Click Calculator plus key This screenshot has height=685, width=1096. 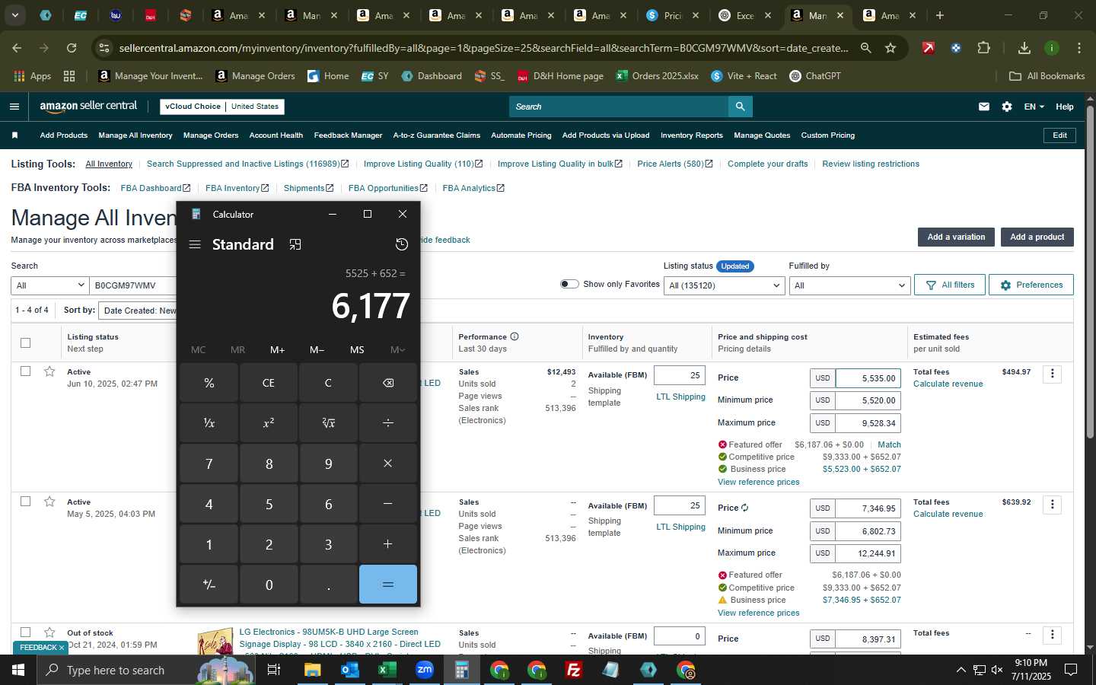tap(388, 544)
